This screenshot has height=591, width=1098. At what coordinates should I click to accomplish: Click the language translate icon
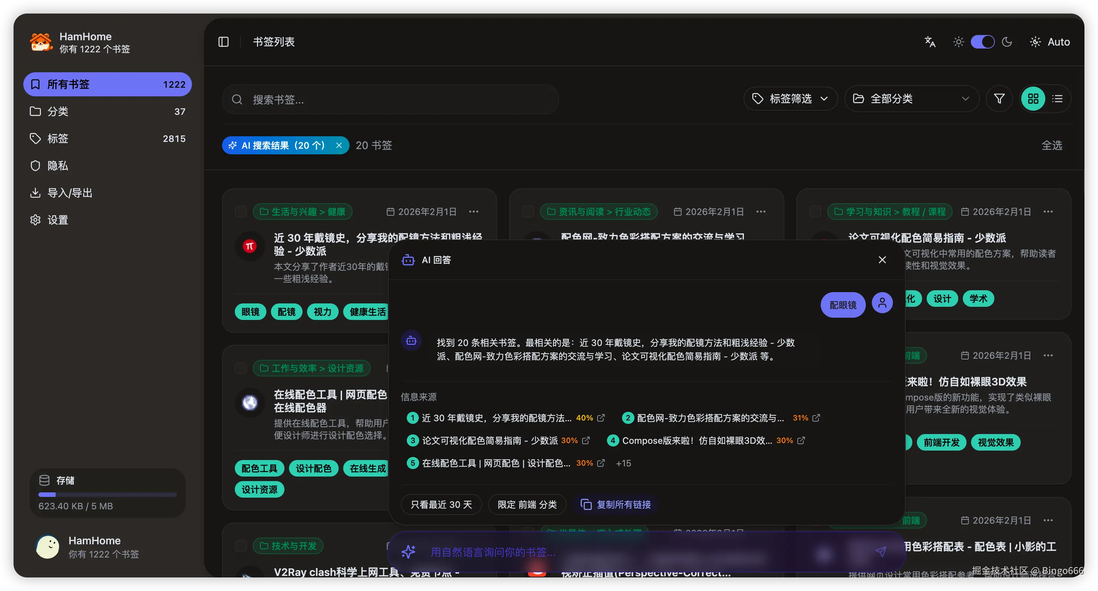[x=930, y=42]
